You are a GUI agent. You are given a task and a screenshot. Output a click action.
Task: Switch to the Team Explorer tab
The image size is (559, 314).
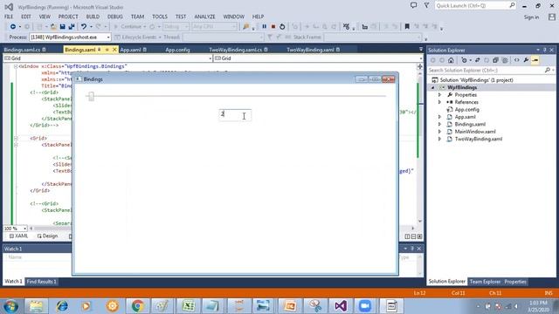click(485, 282)
